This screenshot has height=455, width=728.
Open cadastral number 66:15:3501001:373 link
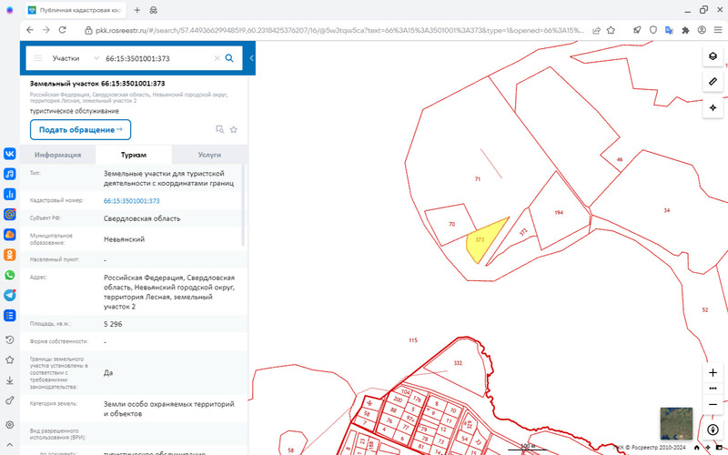click(x=132, y=201)
